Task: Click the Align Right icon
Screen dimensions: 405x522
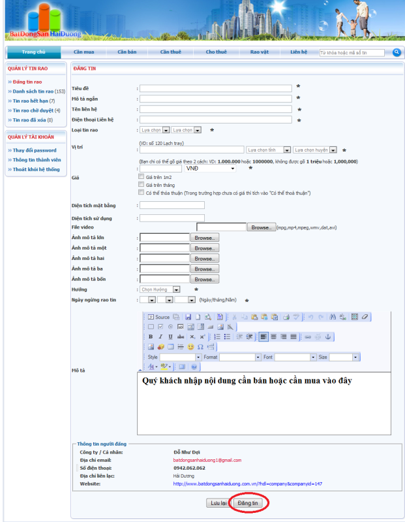Action: coord(284,337)
